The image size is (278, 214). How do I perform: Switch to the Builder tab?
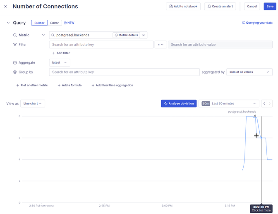(39, 23)
